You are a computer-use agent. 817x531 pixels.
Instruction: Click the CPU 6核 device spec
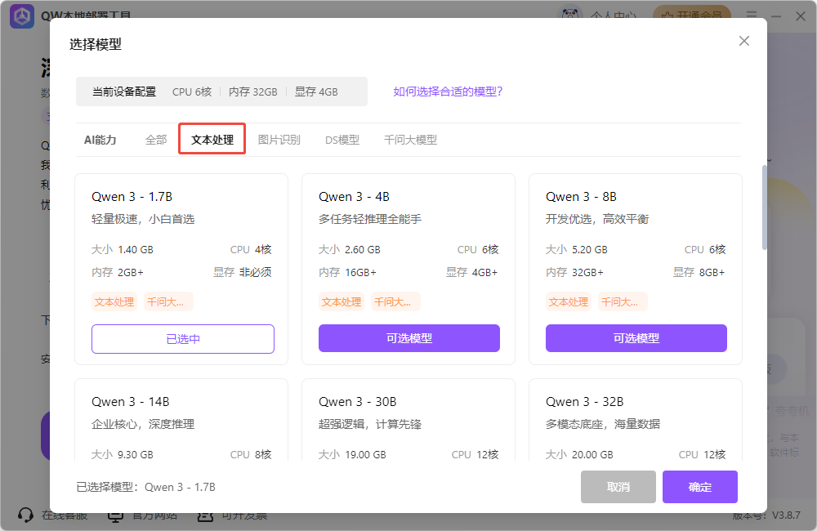(192, 91)
